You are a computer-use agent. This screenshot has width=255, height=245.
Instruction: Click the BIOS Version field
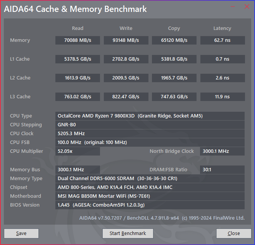(x=150, y=205)
